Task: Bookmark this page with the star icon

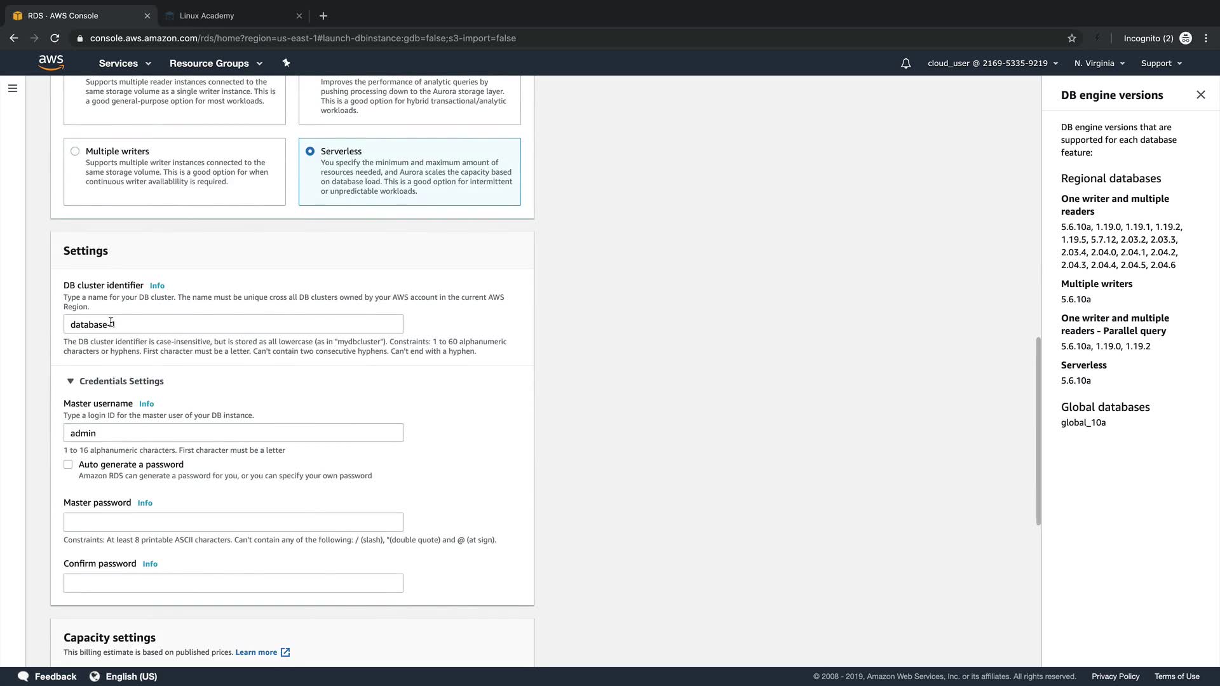Action: [x=1072, y=38]
